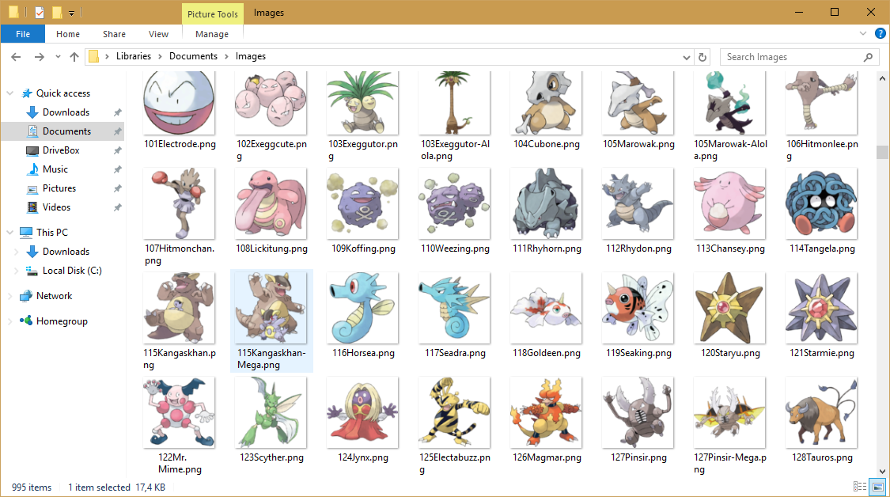Open the Music folder in sidebar
Viewport: 890px width, 497px height.
[x=55, y=169]
